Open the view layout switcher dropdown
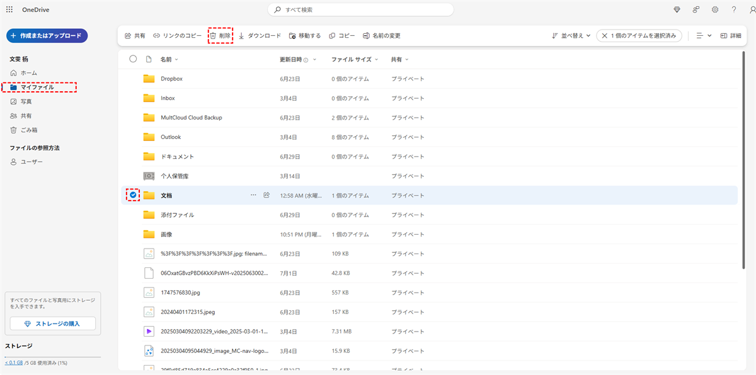 tap(704, 36)
